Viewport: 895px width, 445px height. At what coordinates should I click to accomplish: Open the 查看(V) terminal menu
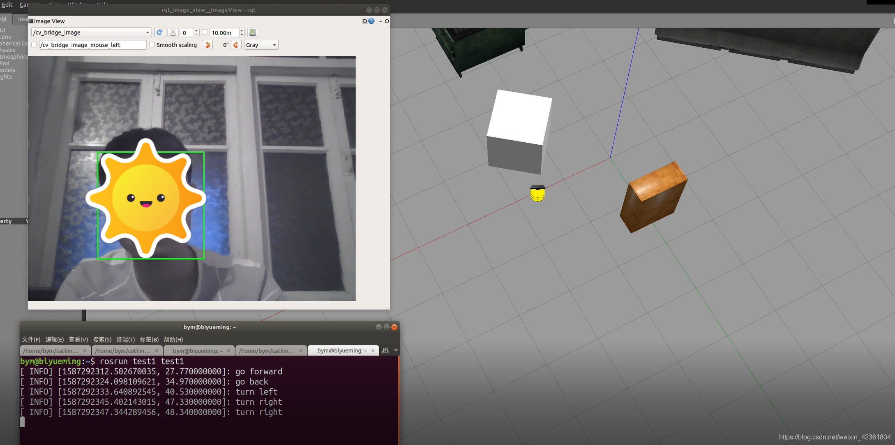pyautogui.click(x=78, y=339)
